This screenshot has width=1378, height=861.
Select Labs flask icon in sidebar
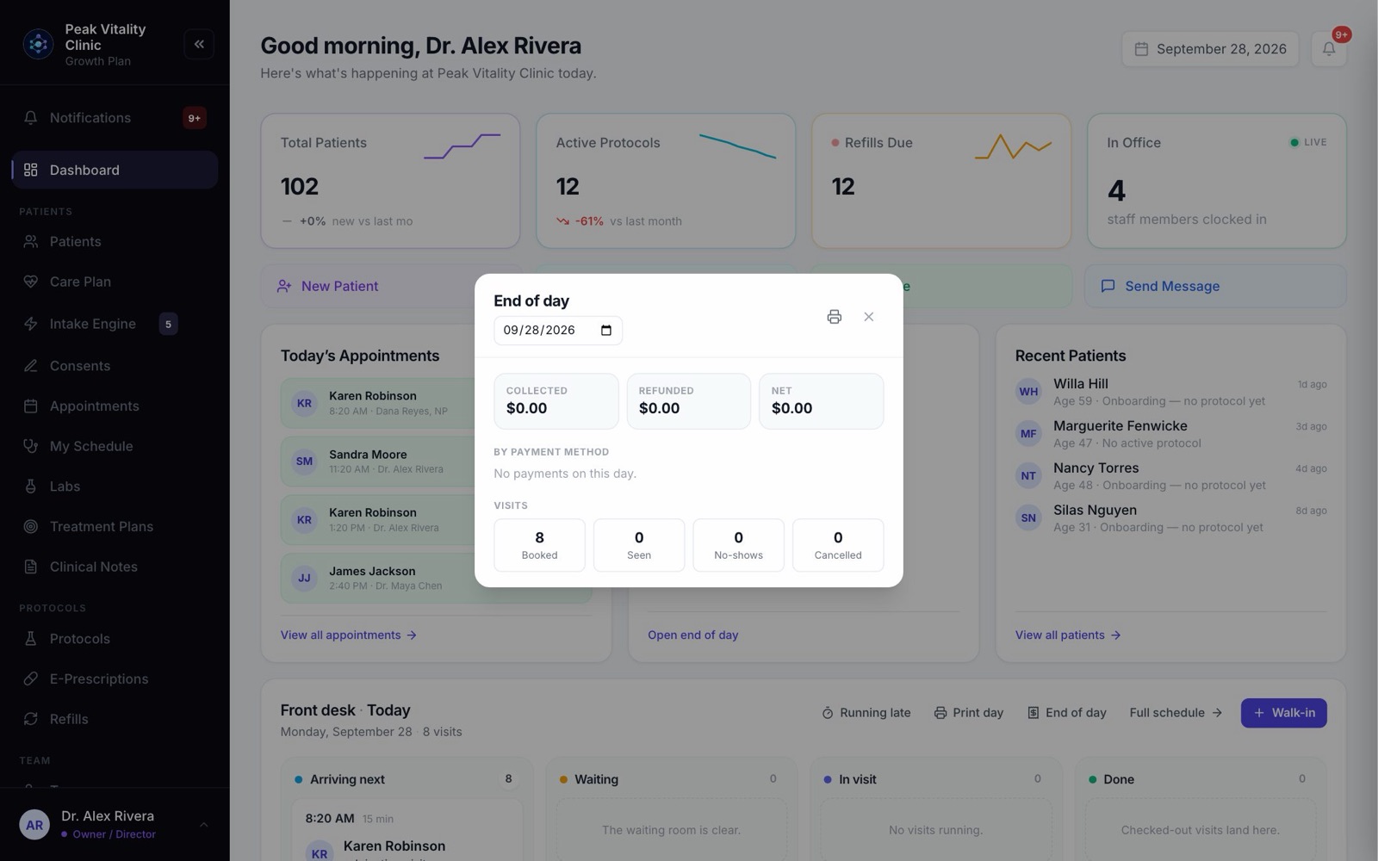pos(31,486)
